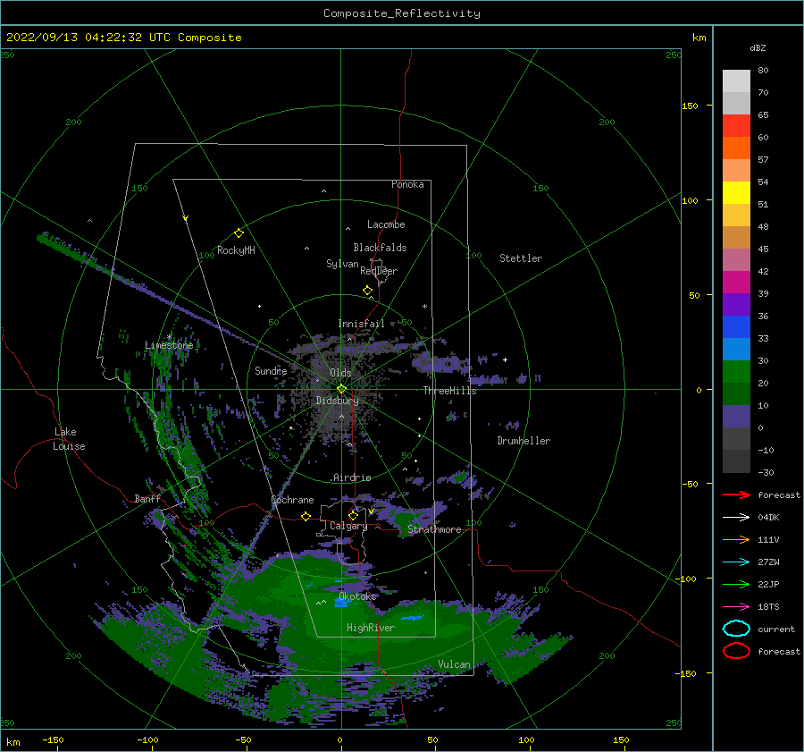Pick the light blue 33-30 dBZ swatch
The width and height of the screenshot is (804, 752).
pyautogui.click(x=736, y=350)
